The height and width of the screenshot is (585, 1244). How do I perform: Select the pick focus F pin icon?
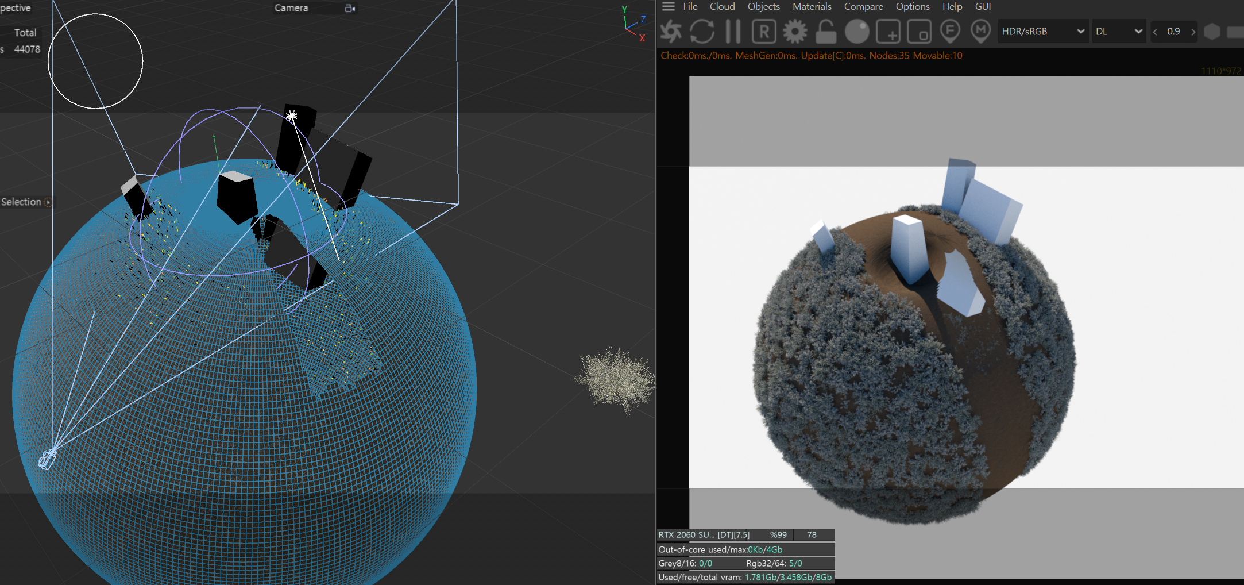[x=950, y=32]
